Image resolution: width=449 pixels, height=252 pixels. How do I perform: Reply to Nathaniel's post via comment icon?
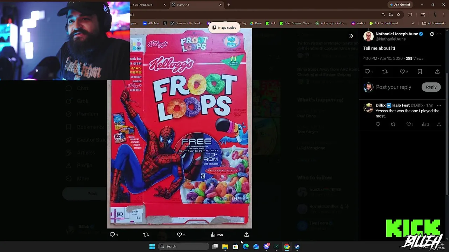368,71
